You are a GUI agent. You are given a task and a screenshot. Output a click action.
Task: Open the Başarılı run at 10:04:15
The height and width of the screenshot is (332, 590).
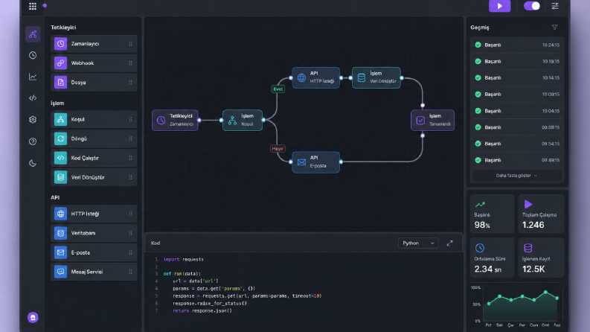pos(517,111)
